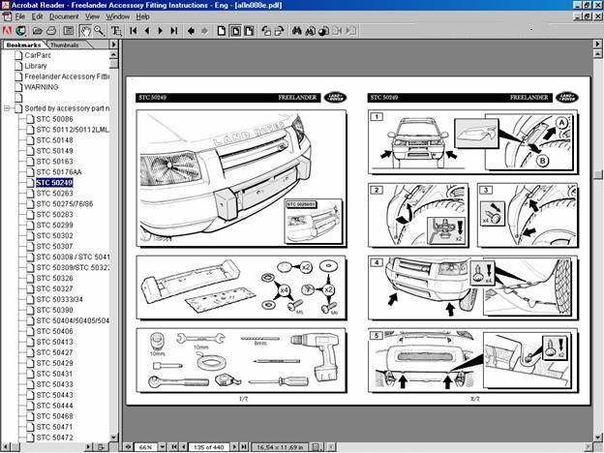Go to Last Page using toolbar icon
The image size is (604, 453).
pyautogui.click(x=173, y=31)
